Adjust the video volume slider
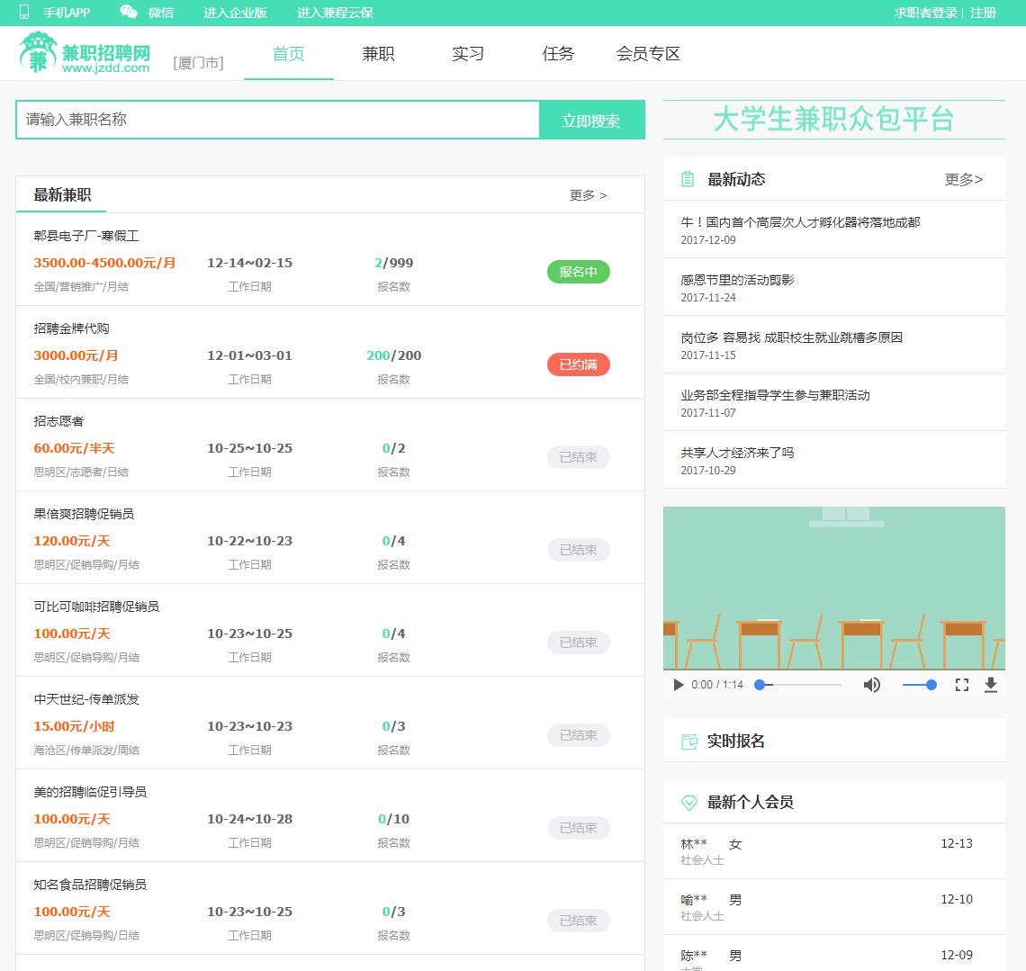 pyautogui.click(x=919, y=685)
